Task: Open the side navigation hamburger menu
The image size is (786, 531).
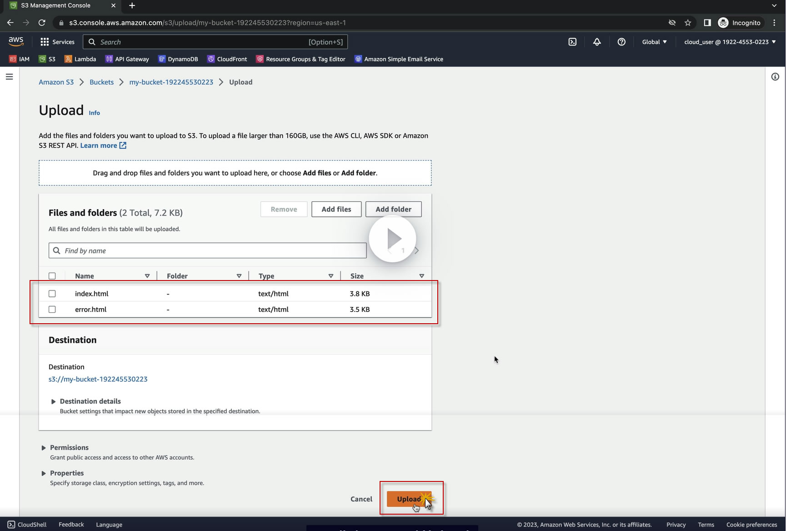Action: (x=9, y=77)
